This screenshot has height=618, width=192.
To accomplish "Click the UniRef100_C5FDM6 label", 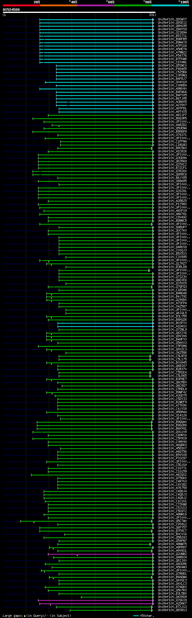I will point(172,346).
